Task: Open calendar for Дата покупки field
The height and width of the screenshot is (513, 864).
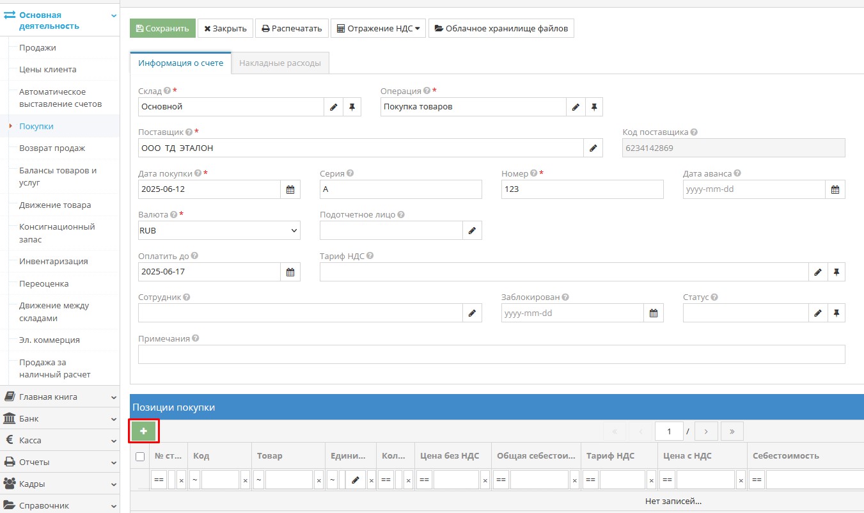Action: [290, 189]
